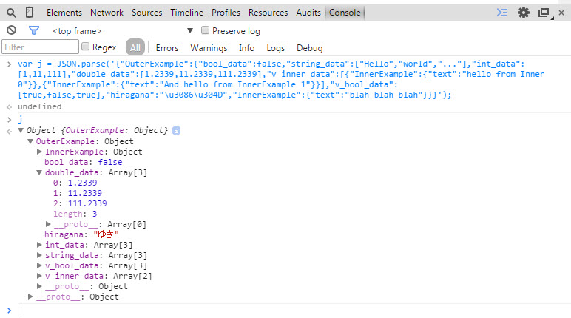Expand the inner __proto__: Object under OuterExample
Viewport: 571px width, 318px height.
(x=39, y=286)
